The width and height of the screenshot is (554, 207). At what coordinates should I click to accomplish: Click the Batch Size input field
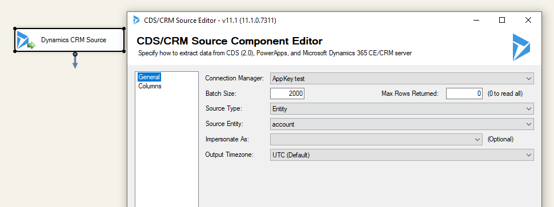(287, 94)
